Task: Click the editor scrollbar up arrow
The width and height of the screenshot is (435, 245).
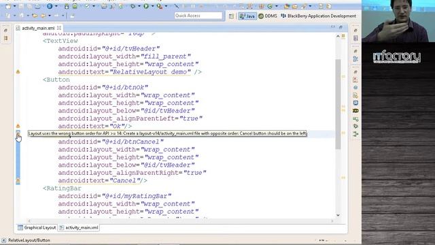Action: [338, 36]
